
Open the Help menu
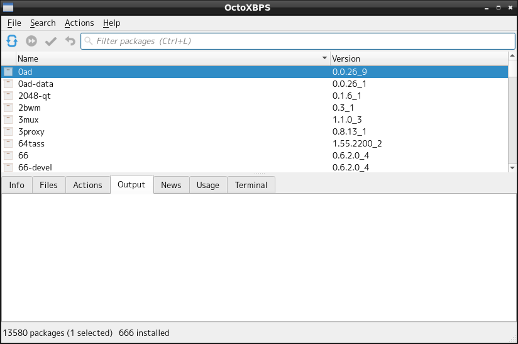point(112,23)
